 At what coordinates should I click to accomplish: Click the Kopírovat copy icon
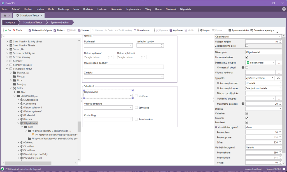point(171,30)
